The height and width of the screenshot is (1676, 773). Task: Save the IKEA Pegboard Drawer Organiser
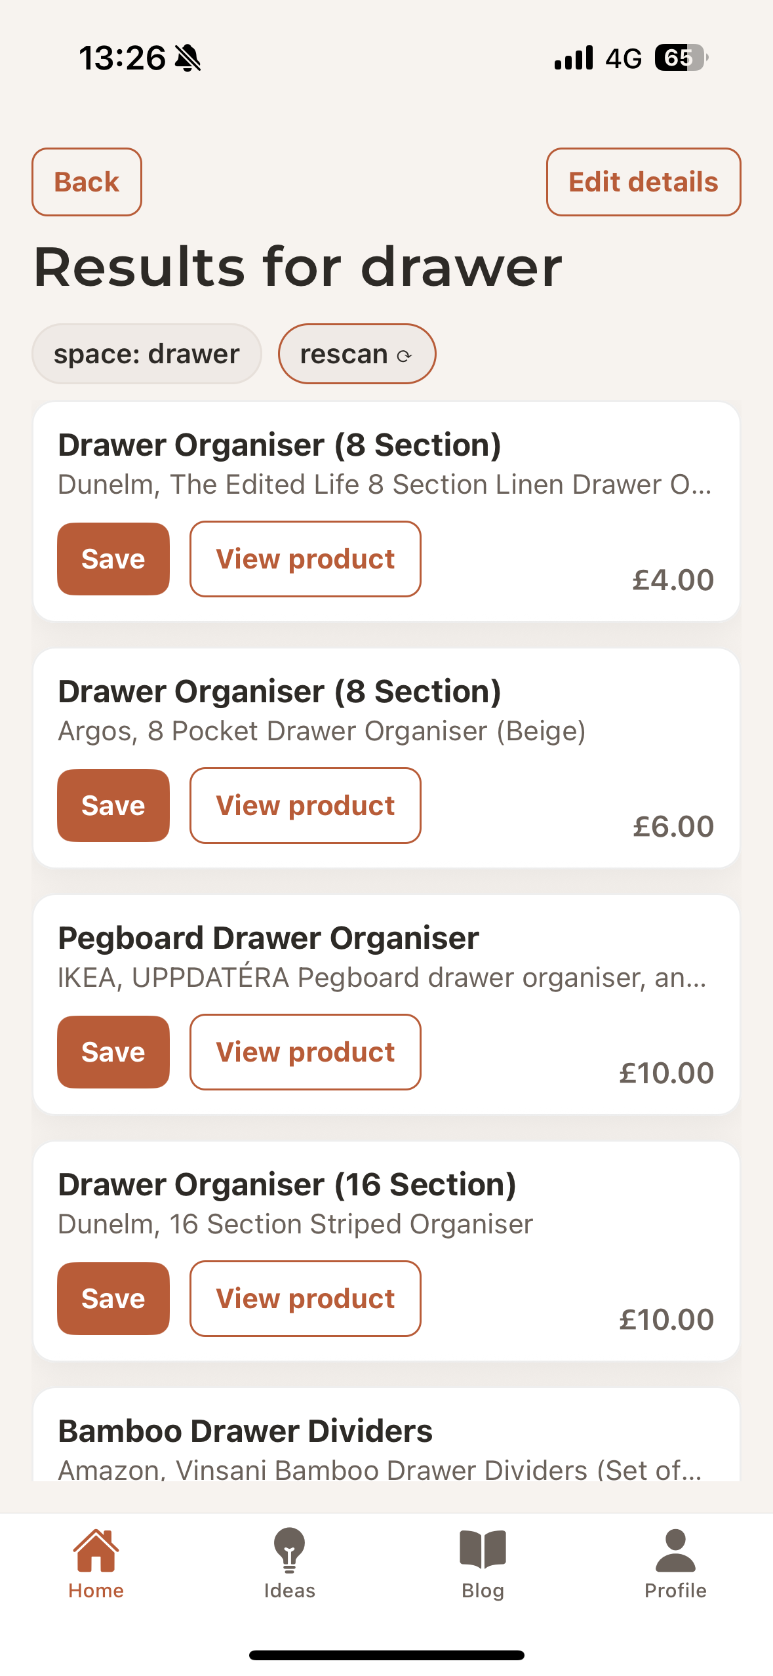(113, 1052)
